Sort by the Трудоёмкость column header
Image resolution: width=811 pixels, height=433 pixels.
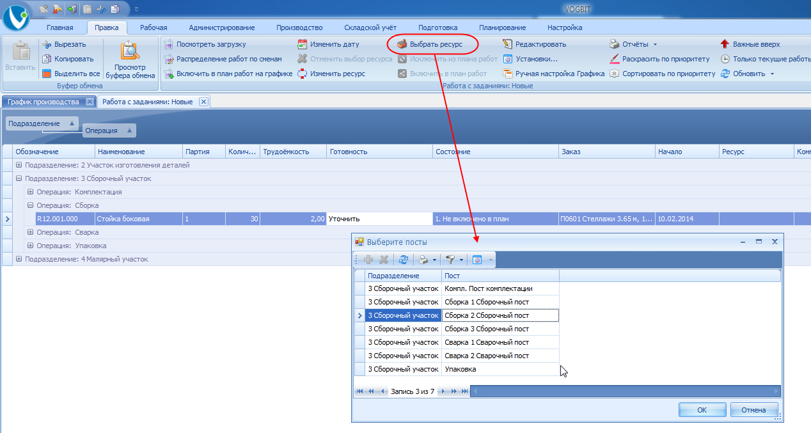click(x=293, y=152)
